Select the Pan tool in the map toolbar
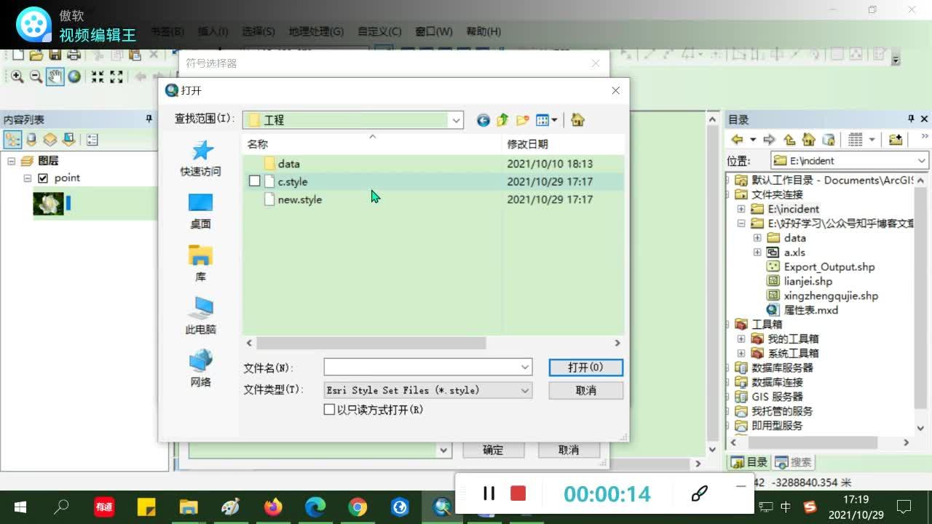This screenshot has height=524, width=932. (x=55, y=77)
